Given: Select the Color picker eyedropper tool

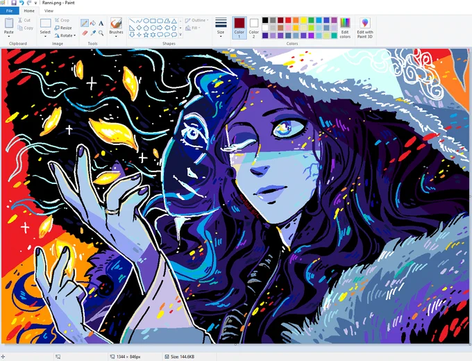Looking at the screenshot, I should point(93,33).
